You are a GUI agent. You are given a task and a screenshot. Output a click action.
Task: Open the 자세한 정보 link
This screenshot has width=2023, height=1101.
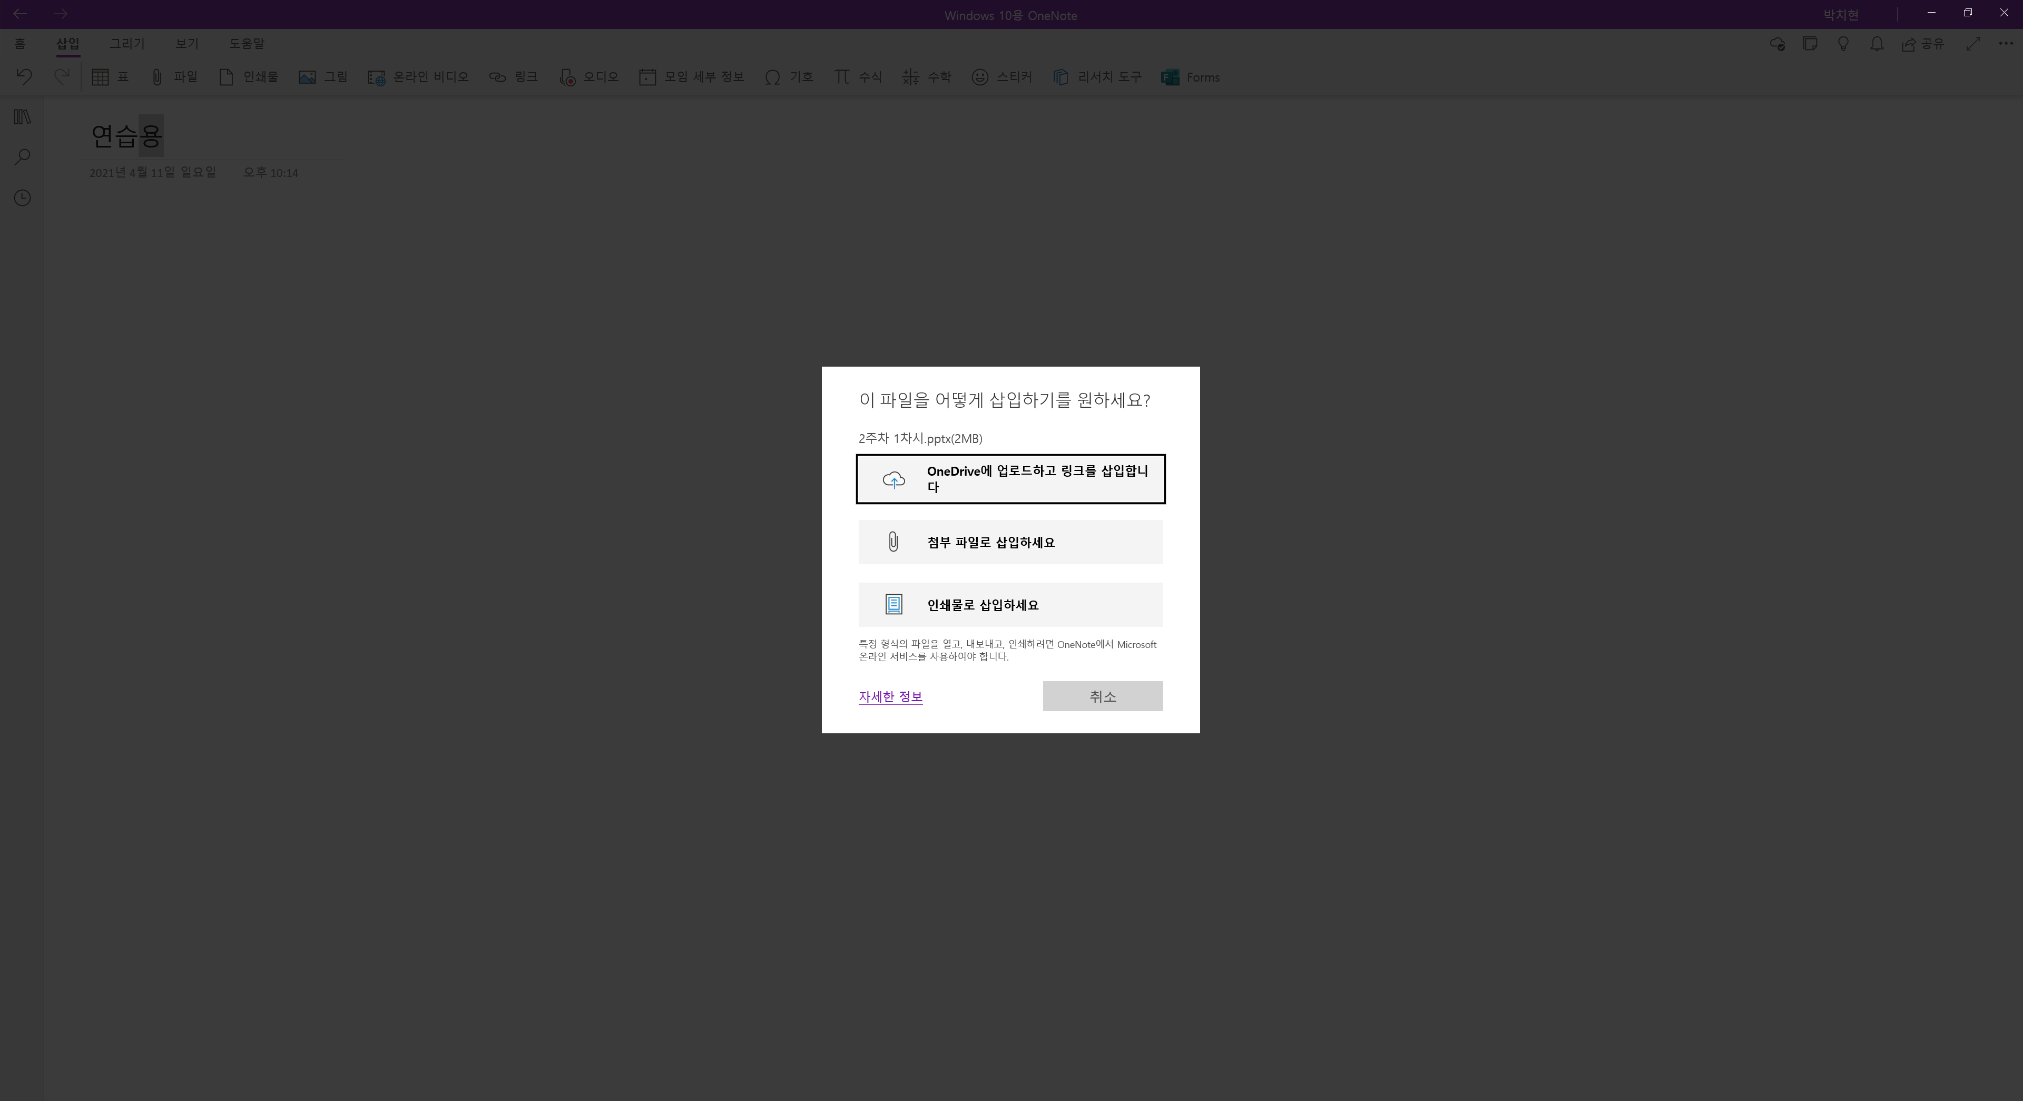click(x=890, y=696)
